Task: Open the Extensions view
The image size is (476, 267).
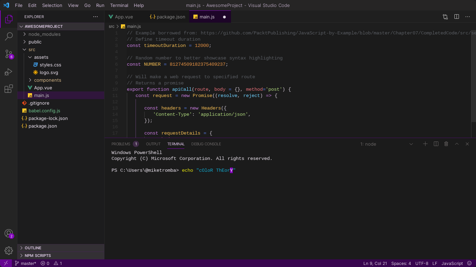Action: 9,89
